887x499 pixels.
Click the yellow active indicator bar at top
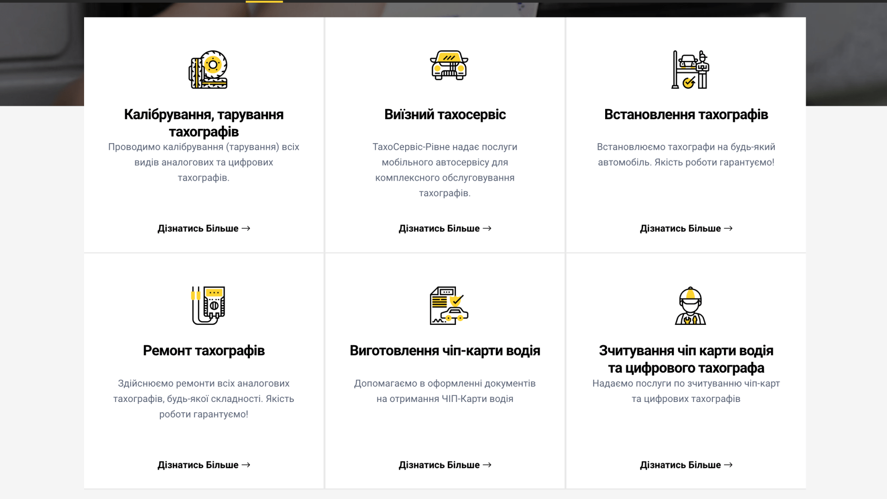pos(264,1)
